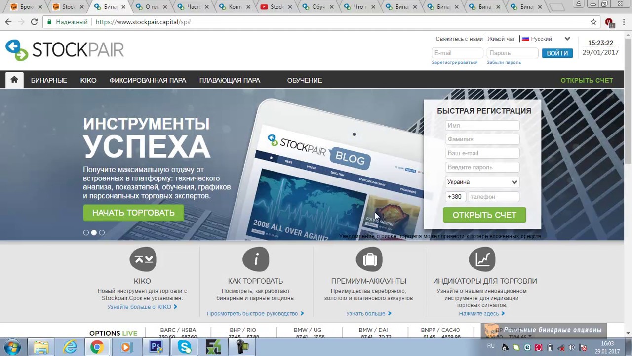Image resolution: width=632 pixels, height=356 pixels.
Task: Open the Русский language dropdown
Action: [x=546, y=39]
